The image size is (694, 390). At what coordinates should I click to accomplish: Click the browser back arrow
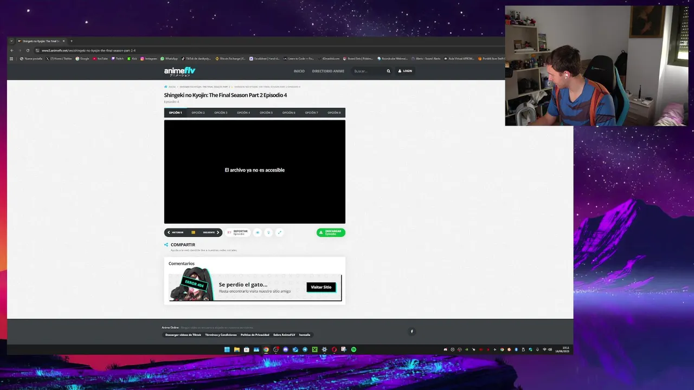click(x=12, y=50)
